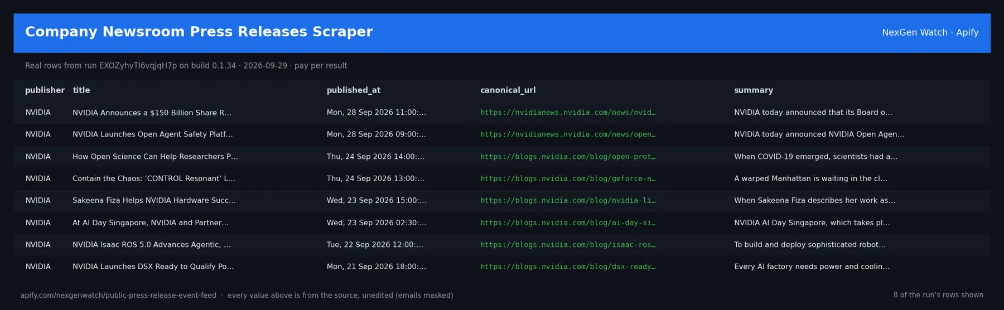
Task: Click date 'Wed, 23 Sep 2026 15:00:…'
Action: click(x=376, y=201)
